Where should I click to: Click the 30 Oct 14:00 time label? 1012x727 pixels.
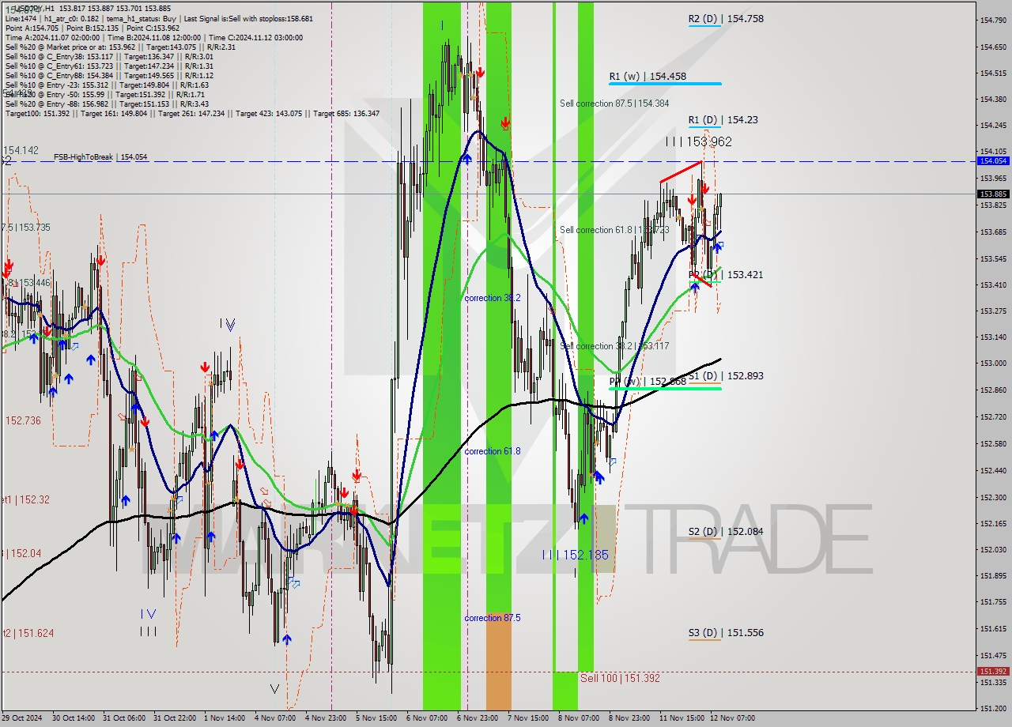pos(72,718)
